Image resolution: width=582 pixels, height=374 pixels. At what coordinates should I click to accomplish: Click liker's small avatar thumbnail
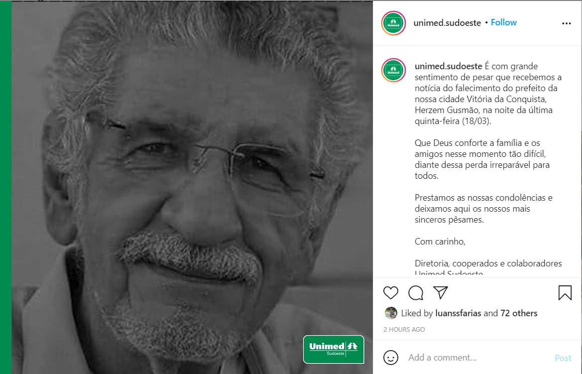pos(391,313)
